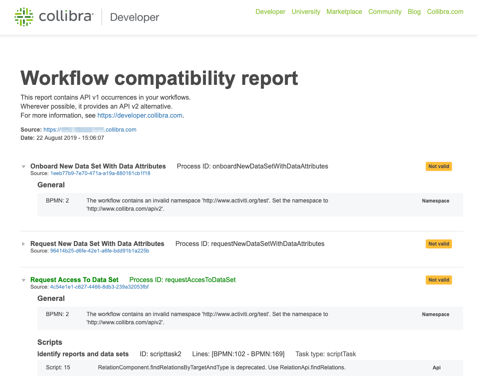The height and width of the screenshot is (387, 477).
Task: Open the report Source collibra.com URL
Action: [90, 130]
